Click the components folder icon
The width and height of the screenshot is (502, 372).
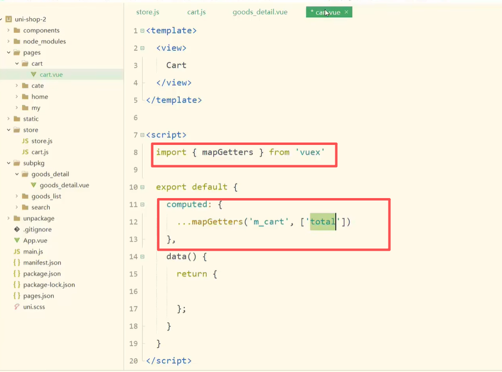(17, 30)
